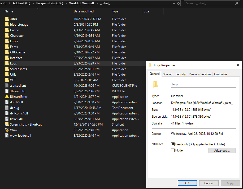Expand the chevron after Adderall (D:)
The height and width of the screenshot is (189, 243).
tap(33, 3)
